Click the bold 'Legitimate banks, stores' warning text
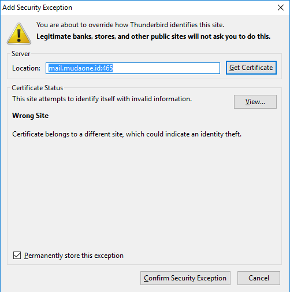 [153, 36]
